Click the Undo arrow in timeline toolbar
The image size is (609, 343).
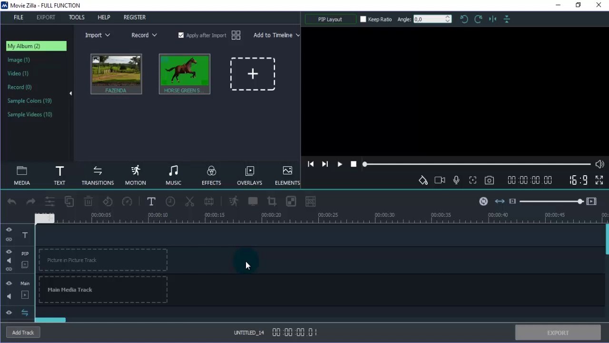(x=11, y=202)
